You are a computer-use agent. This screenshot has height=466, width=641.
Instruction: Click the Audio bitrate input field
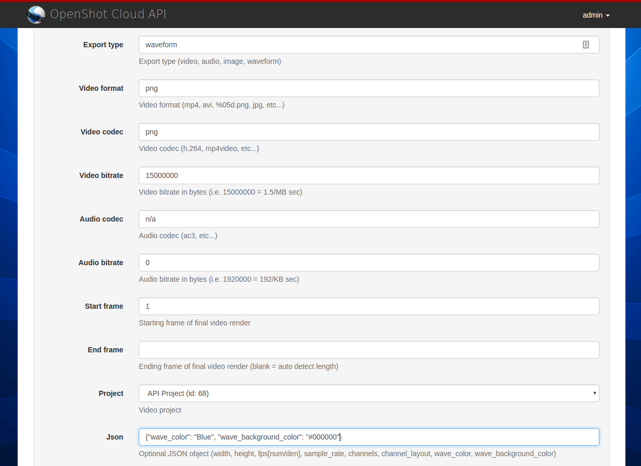click(368, 263)
